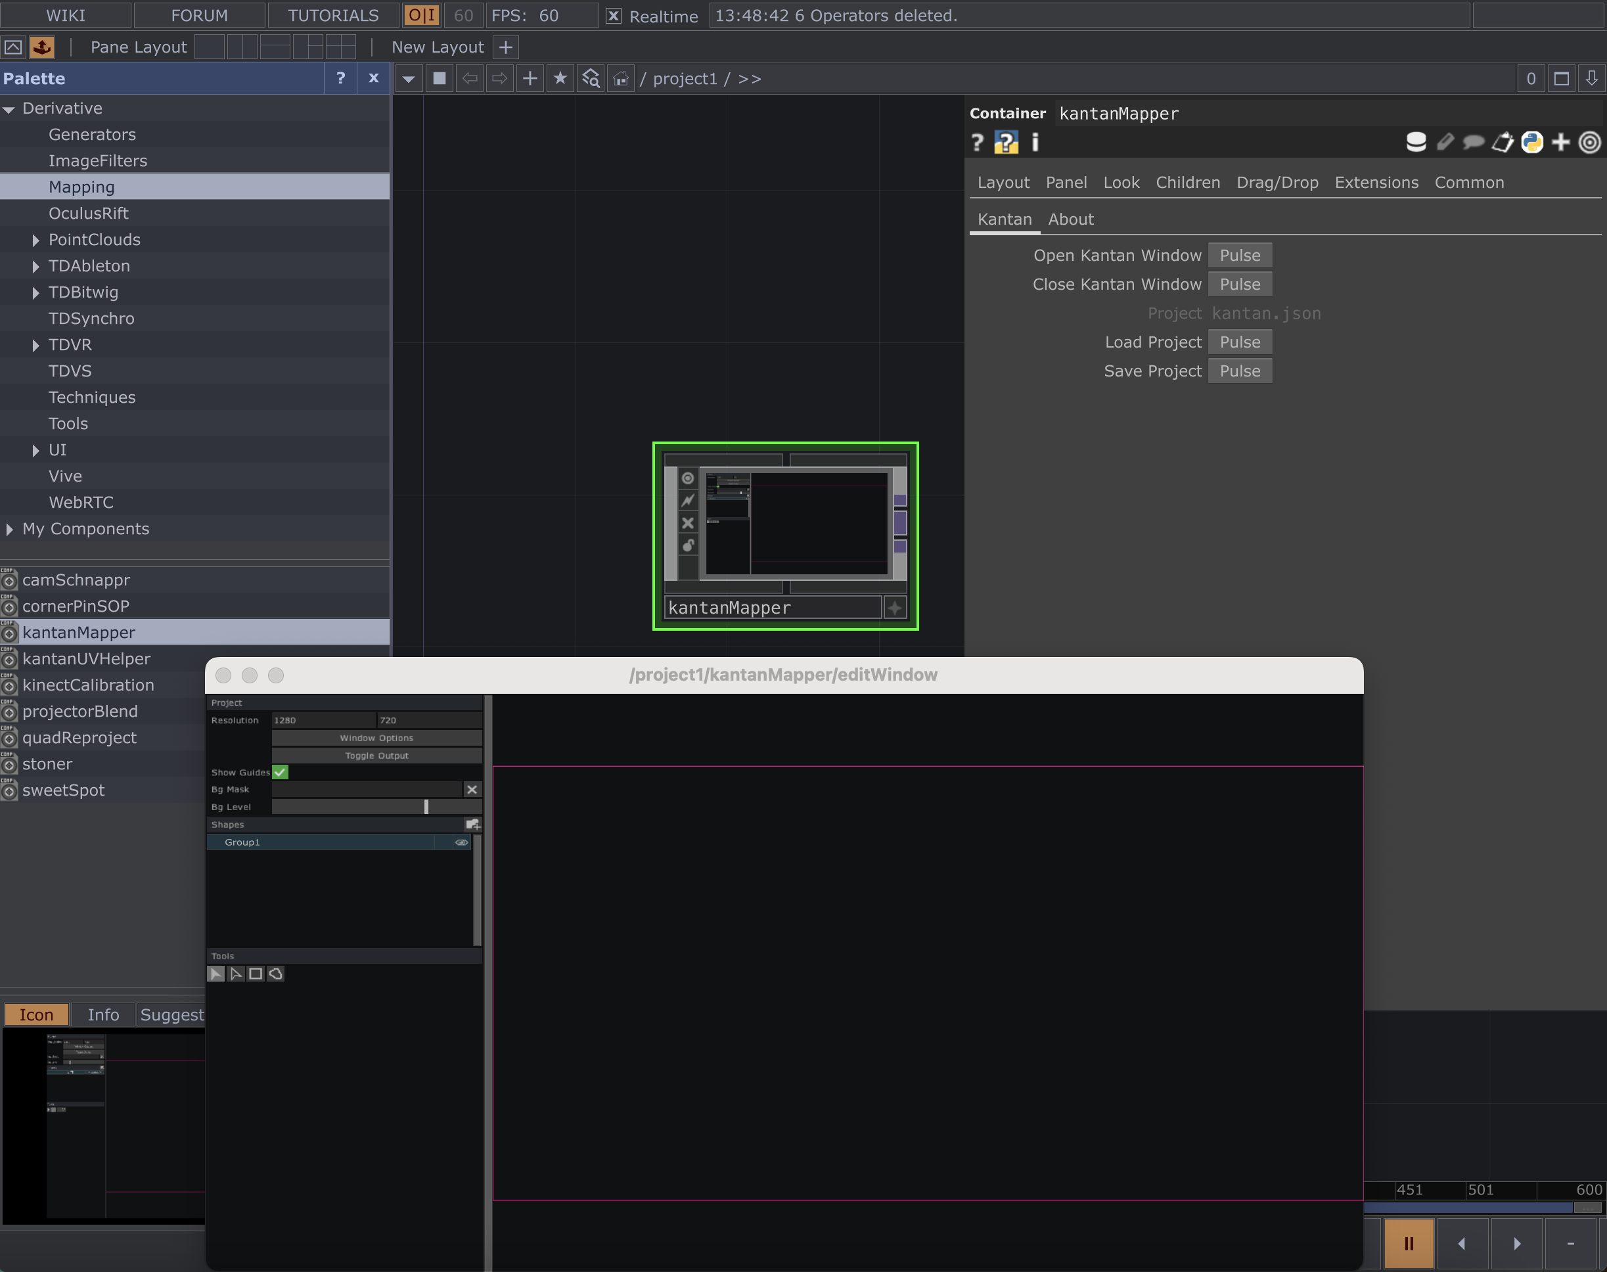Screen dimensions: 1607x1272
Task: Select the freeform polygon tool in Tools
Action: (275, 973)
